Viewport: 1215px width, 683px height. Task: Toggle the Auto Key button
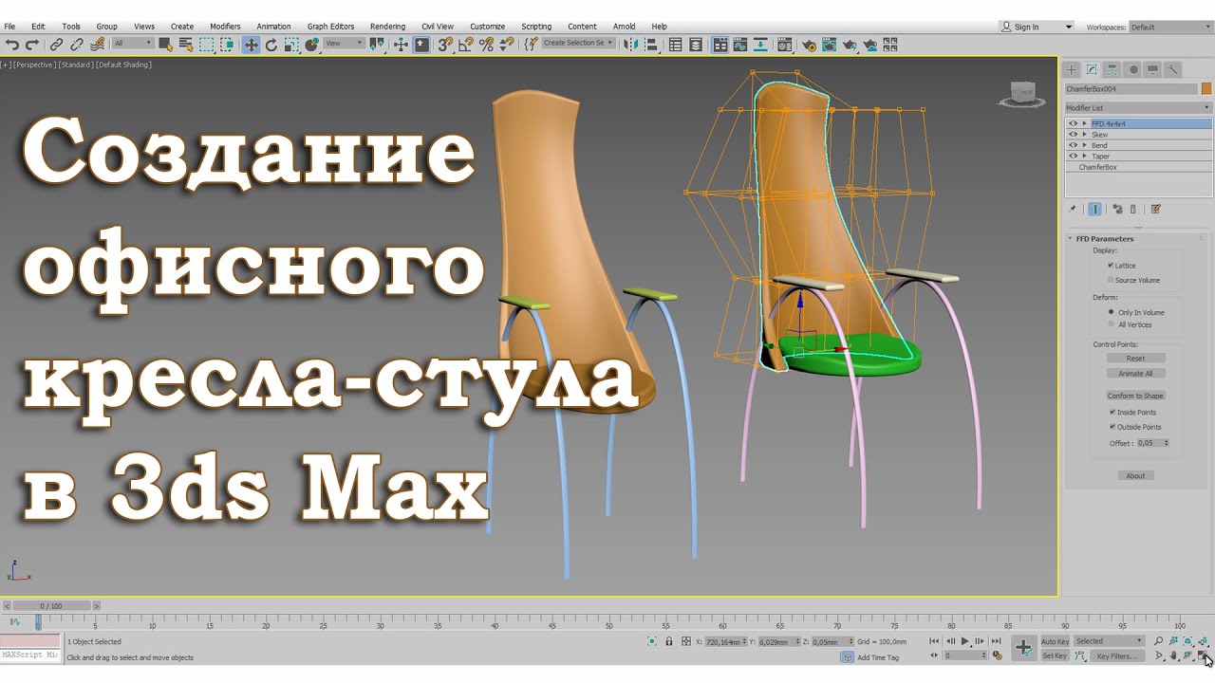(1055, 641)
